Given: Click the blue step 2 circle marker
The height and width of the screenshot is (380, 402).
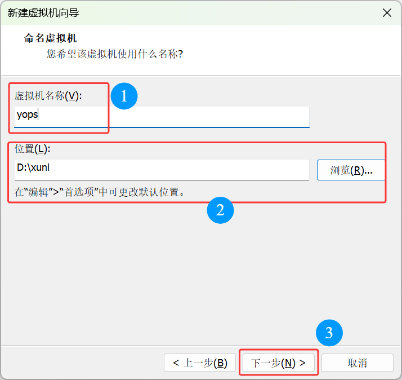Looking at the screenshot, I should click(220, 210).
